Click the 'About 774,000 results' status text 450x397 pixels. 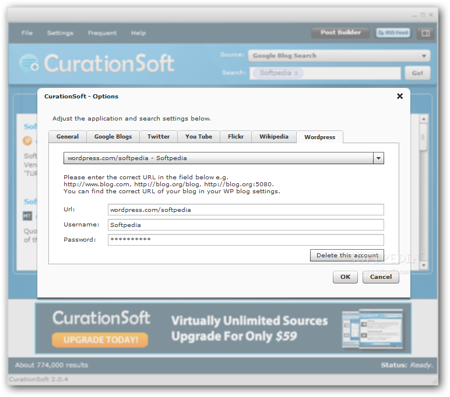(x=51, y=365)
